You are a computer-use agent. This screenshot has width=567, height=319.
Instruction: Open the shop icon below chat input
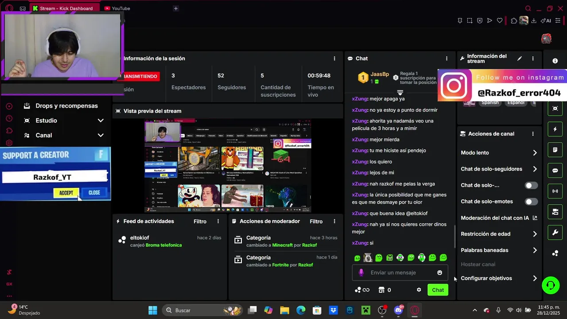(381, 290)
